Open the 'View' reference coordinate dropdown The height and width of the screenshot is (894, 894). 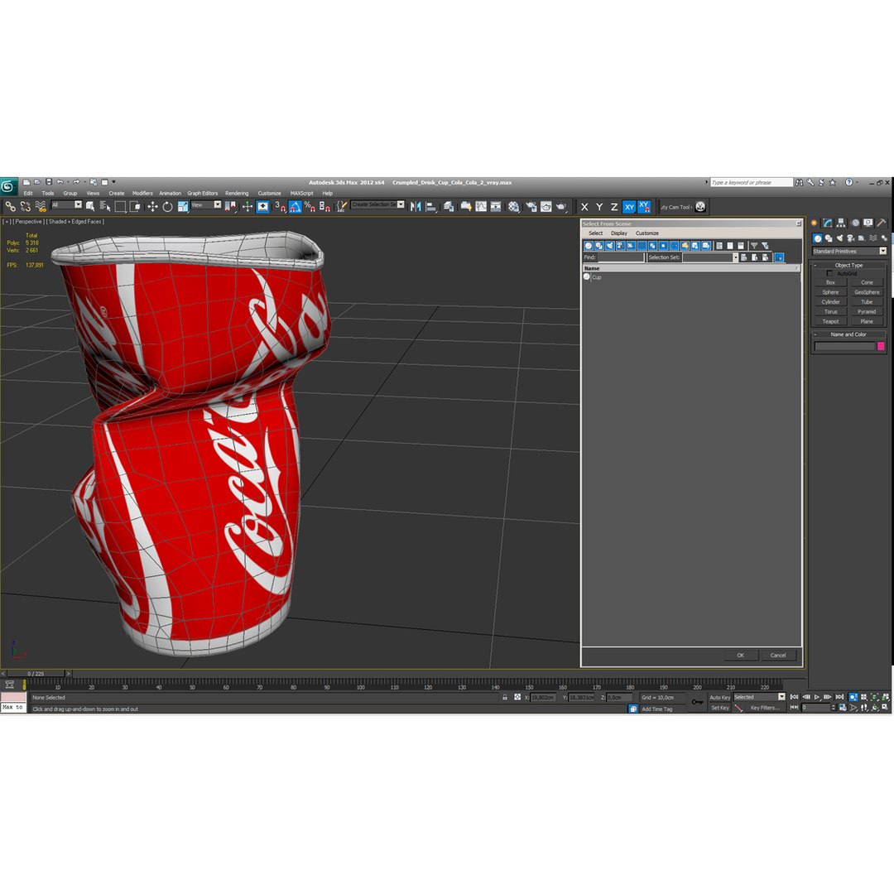(x=206, y=204)
